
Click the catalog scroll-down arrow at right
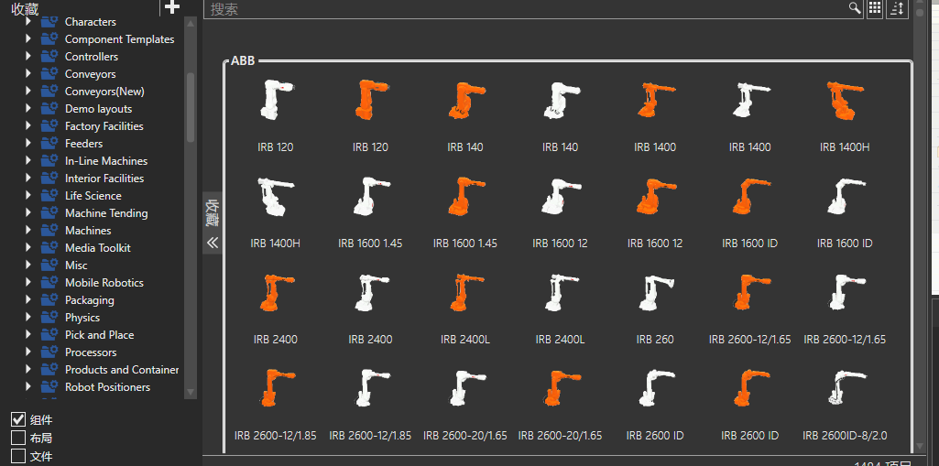tap(921, 446)
